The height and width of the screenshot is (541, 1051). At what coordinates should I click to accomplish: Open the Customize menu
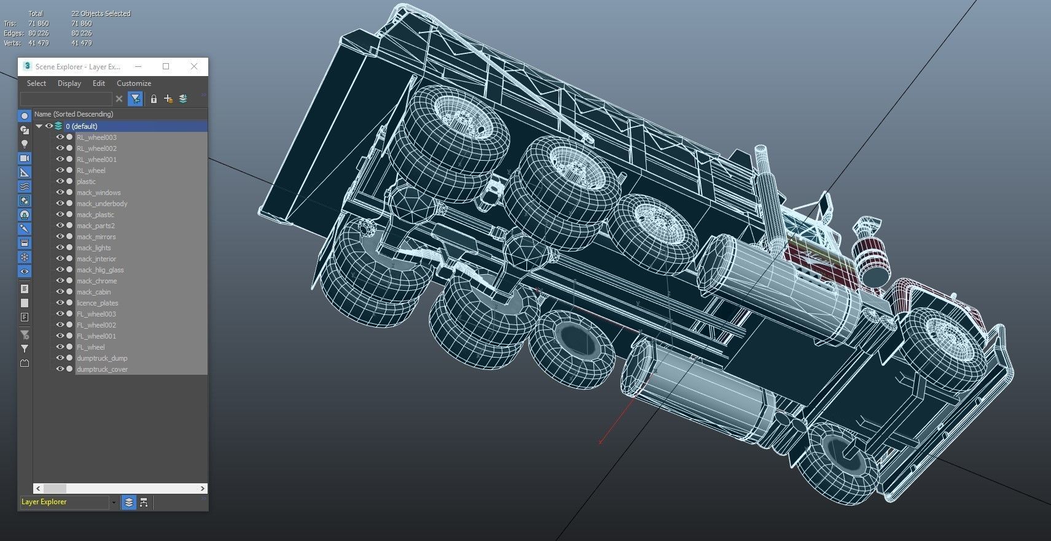coord(134,83)
